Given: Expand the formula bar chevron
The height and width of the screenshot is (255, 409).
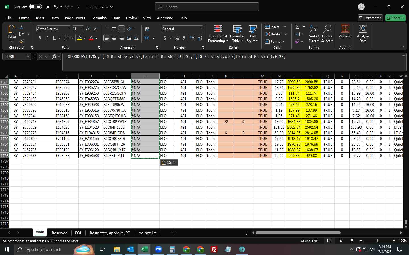Looking at the screenshot, I should click(404, 56).
